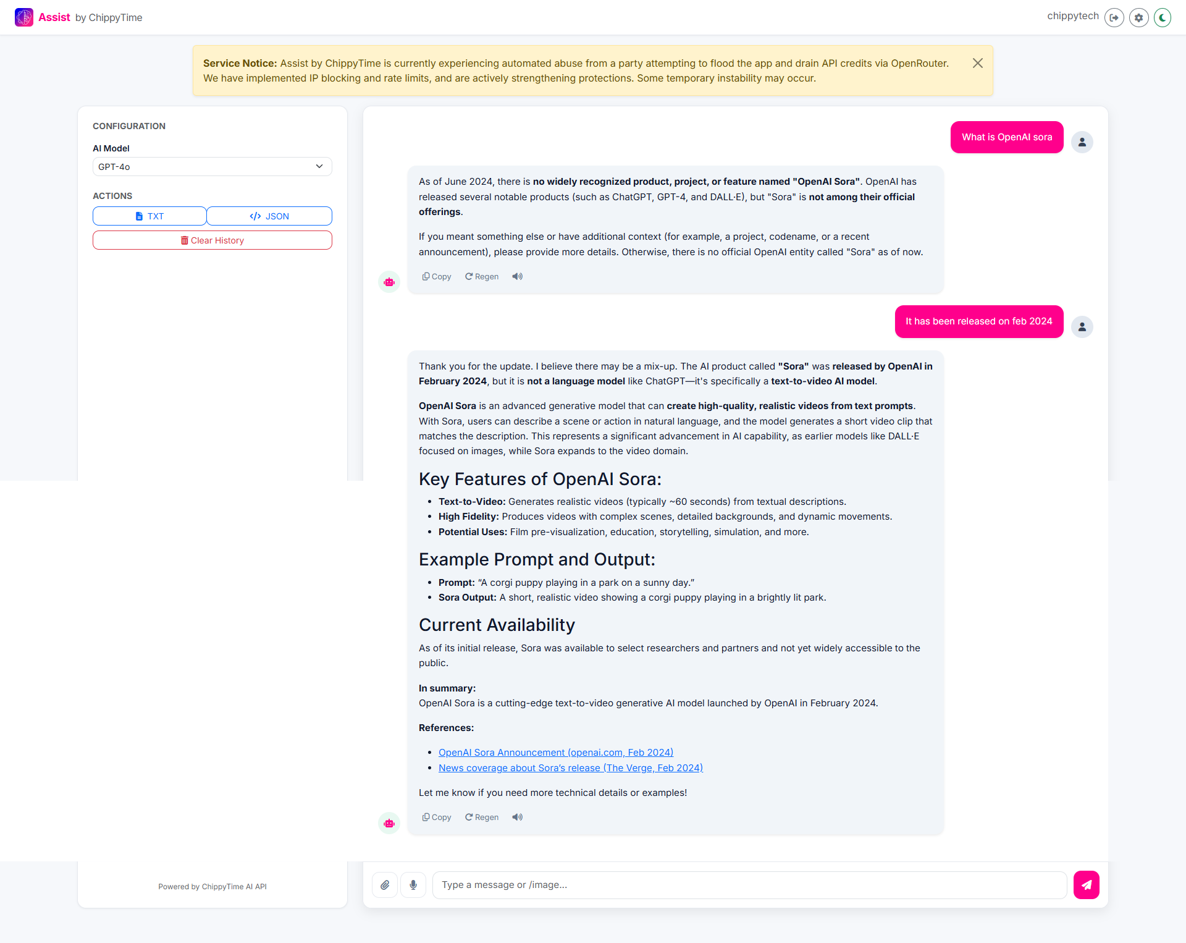Toggle dark mode with the moon icon
This screenshot has height=943, width=1186.
(x=1162, y=17)
